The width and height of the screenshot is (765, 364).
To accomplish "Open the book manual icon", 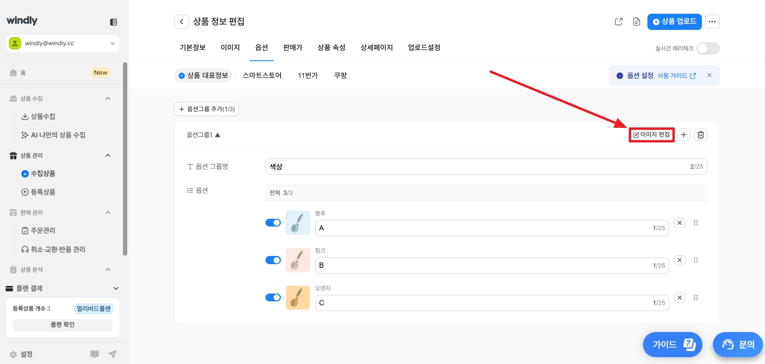I will coord(95,354).
